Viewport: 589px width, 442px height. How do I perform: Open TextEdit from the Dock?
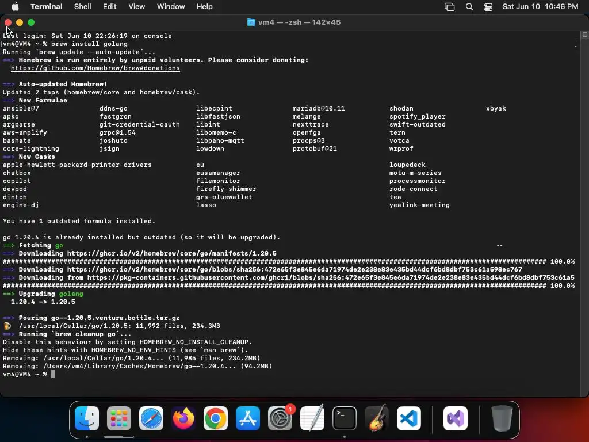point(312,418)
